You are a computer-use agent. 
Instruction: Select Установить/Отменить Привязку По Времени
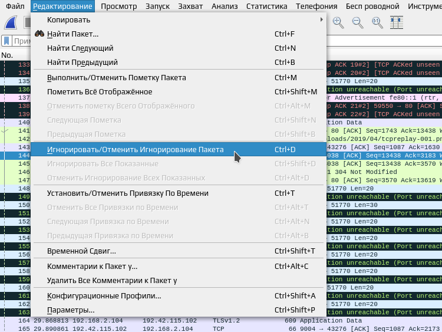[x=179, y=193]
